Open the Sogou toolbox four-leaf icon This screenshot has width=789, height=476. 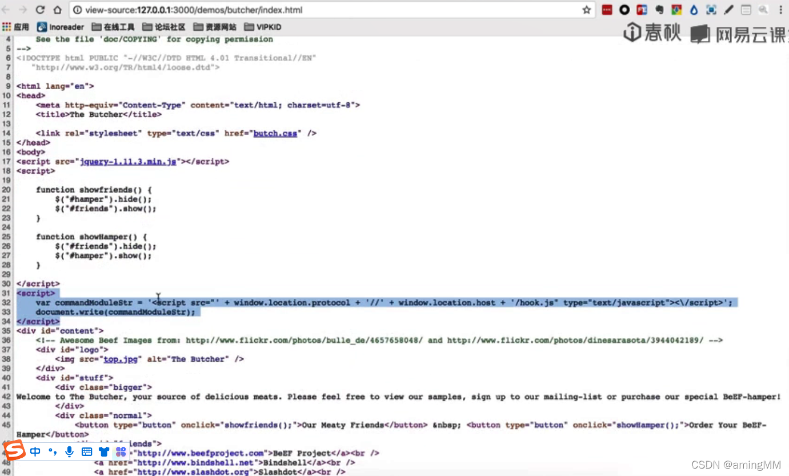coord(121,451)
